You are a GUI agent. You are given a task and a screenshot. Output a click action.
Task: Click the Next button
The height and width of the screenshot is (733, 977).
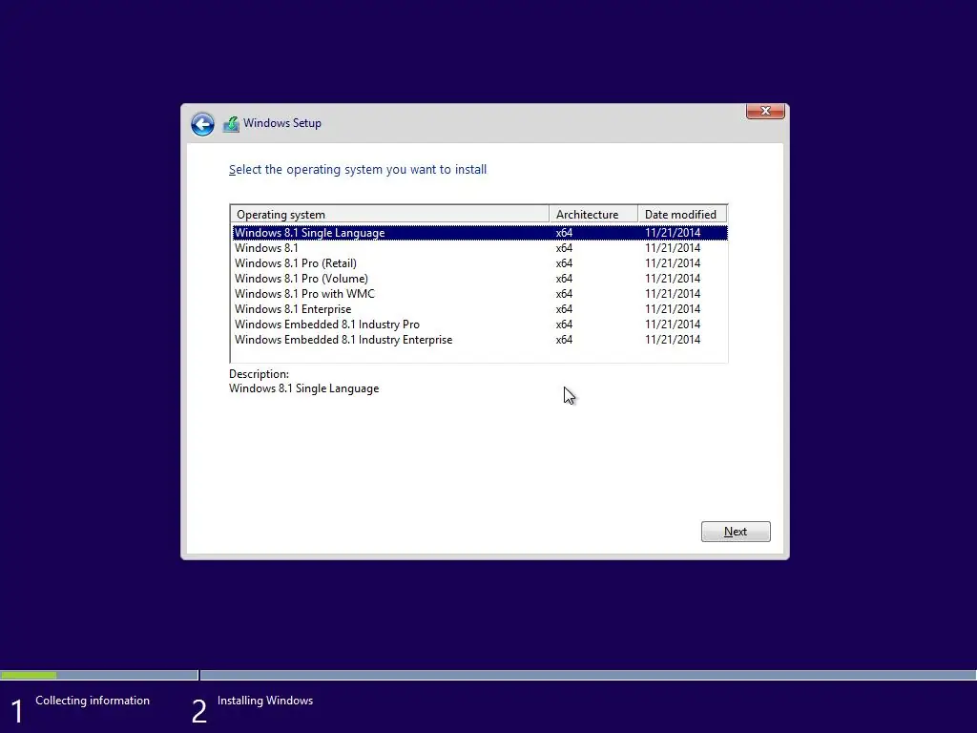[x=735, y=531]
